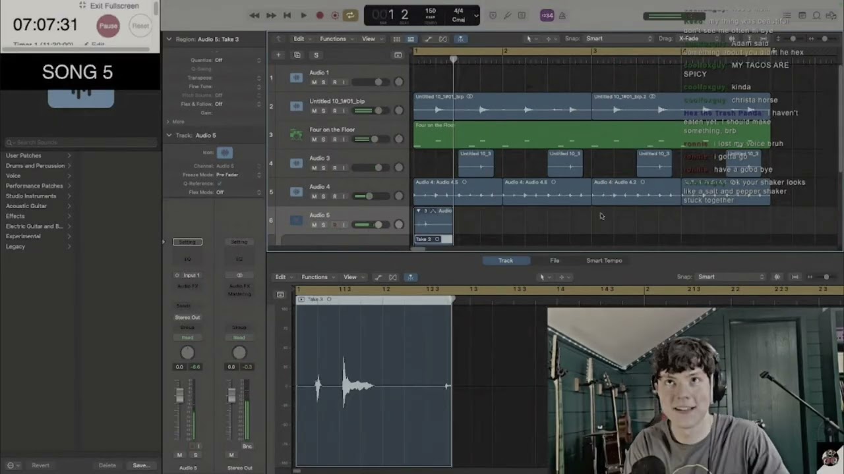Toggle the yellow Cycle mode button
This screenshot has width=844, height=474.
pyautogui.click(x=350, y=15)
